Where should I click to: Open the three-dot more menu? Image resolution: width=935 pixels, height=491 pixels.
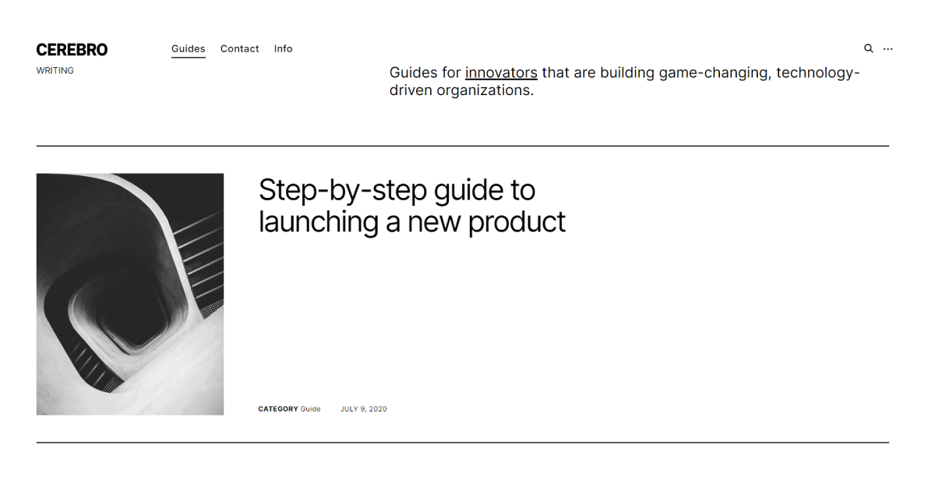tap(887, 49)
